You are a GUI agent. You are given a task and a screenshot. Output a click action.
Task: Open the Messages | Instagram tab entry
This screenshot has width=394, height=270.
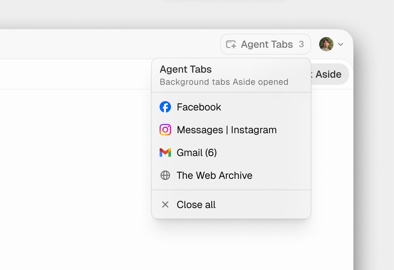231,130
